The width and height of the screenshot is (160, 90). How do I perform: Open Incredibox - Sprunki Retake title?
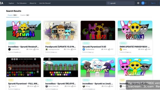pos(23,47)
